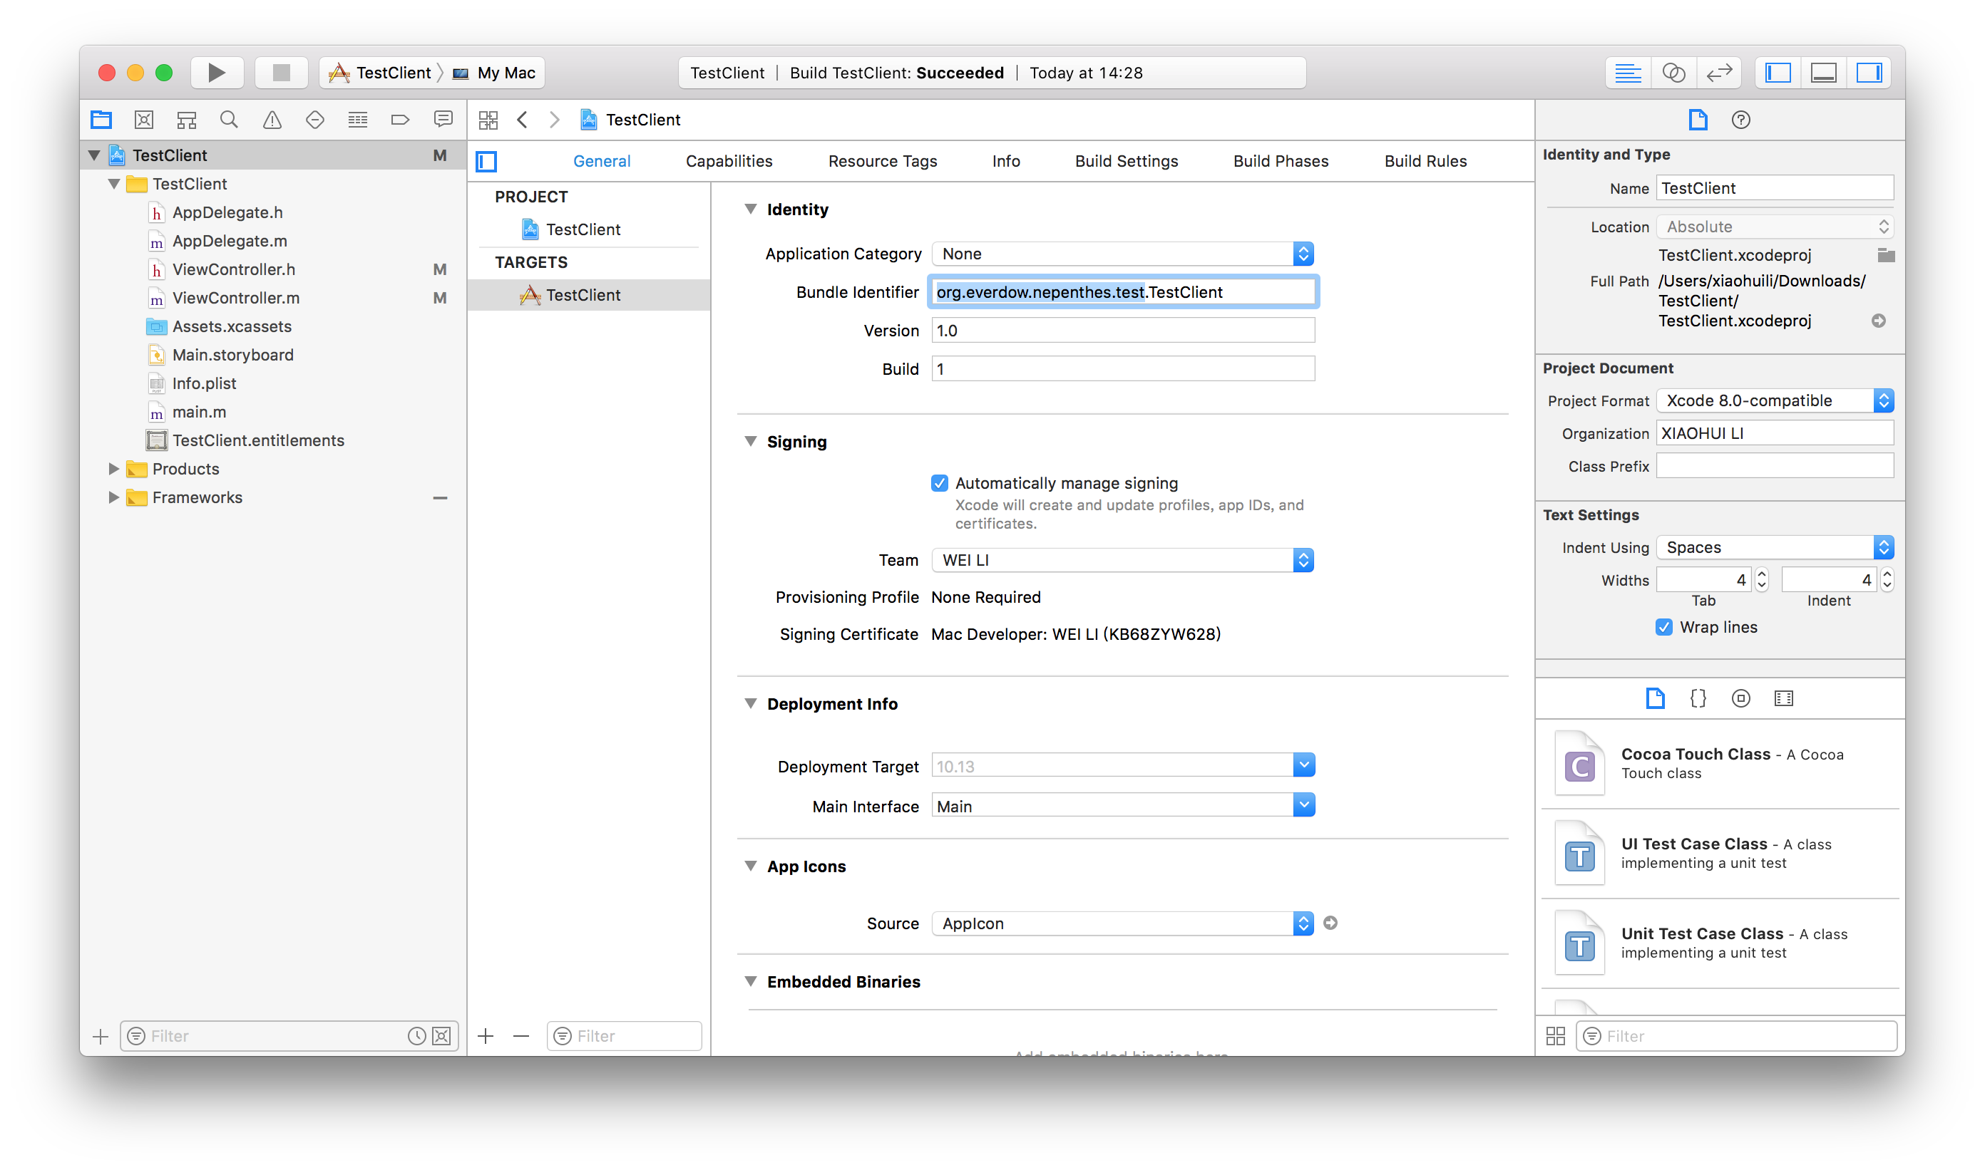Open the Issue navigator warning icon
Image resolution: width=1985 pixels, height=1170 pixels.
(272, 120)
